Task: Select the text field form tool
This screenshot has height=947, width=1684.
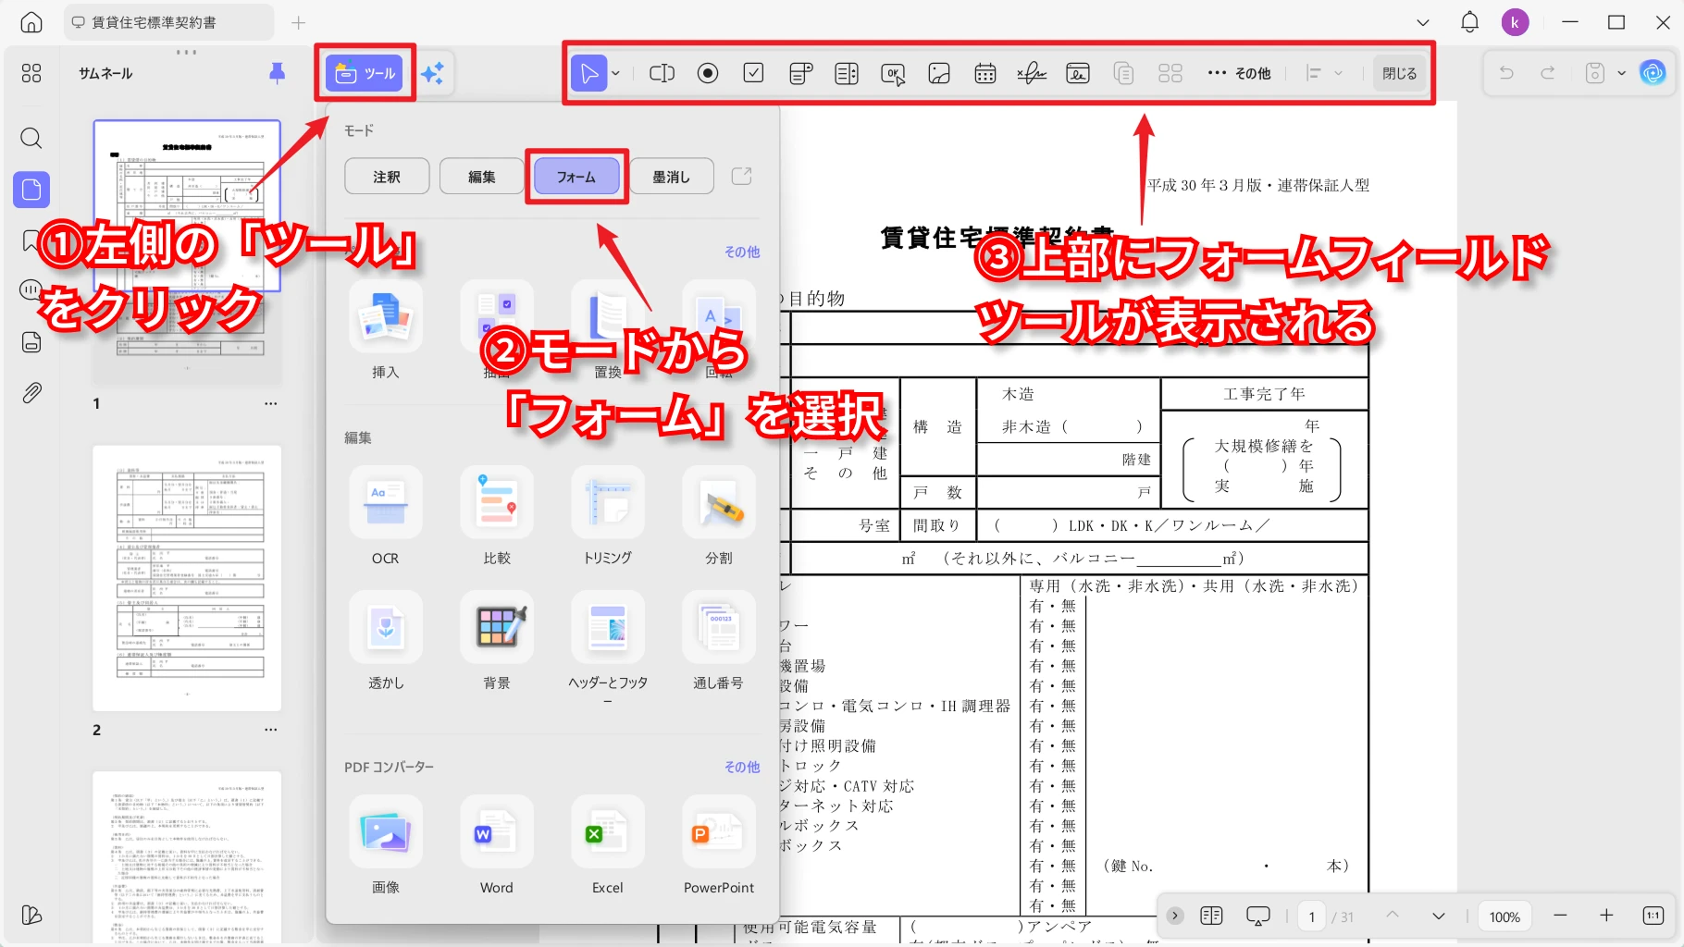Action: click(662, 73)
